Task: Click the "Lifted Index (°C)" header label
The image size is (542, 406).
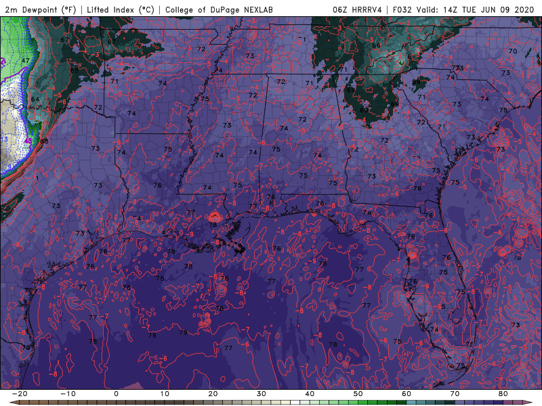Action: tap(121, 9)
